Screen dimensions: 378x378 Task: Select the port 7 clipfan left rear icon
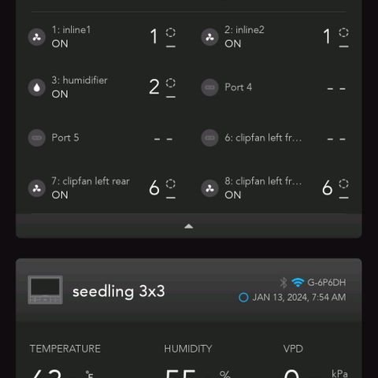37,188
